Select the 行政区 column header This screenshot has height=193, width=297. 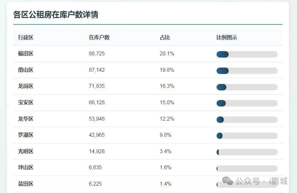26,37
